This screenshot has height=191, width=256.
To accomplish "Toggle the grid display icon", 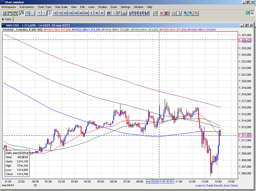I will [x=109, y=13].
